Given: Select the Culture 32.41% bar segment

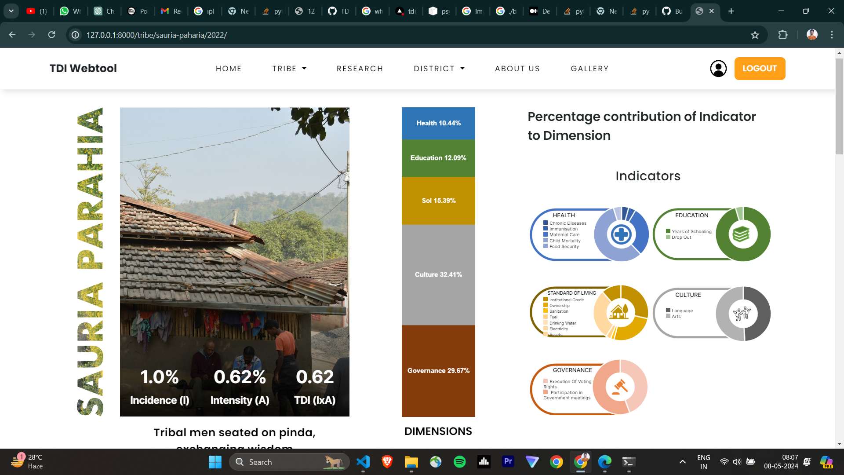Looking at the screenshot, I should (438, 275).
